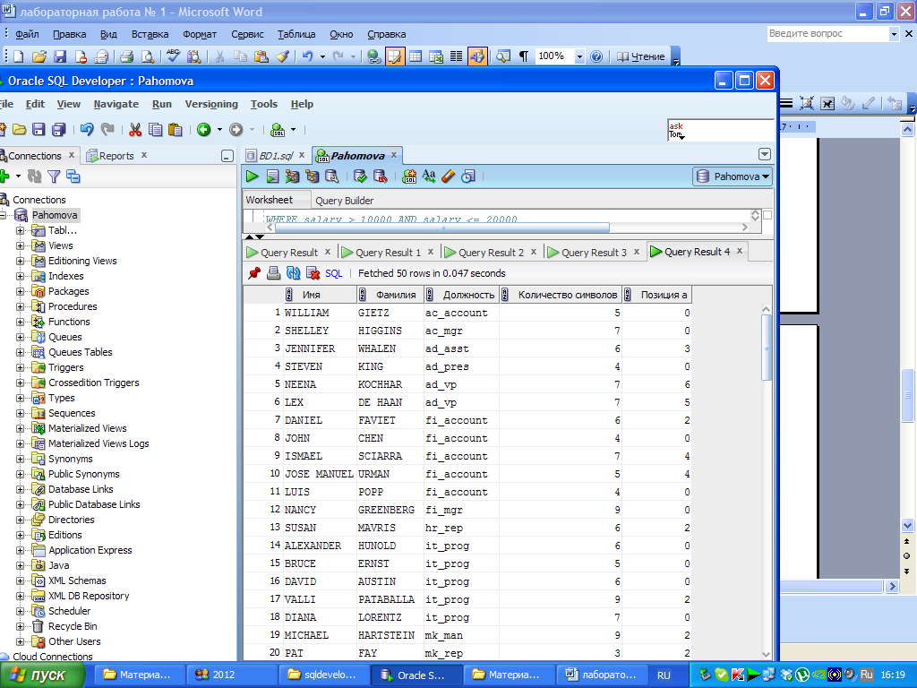
Task: Minimize the Connections panel
Action: 227,156
